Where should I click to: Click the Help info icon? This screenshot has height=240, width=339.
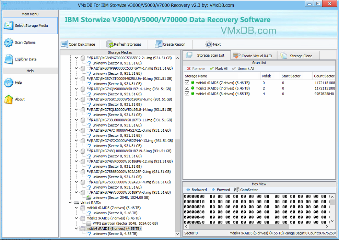click(x=9, y=83)
